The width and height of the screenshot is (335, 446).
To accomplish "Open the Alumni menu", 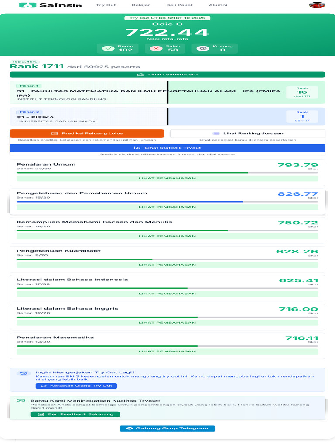I will click(x=218, y=5).
